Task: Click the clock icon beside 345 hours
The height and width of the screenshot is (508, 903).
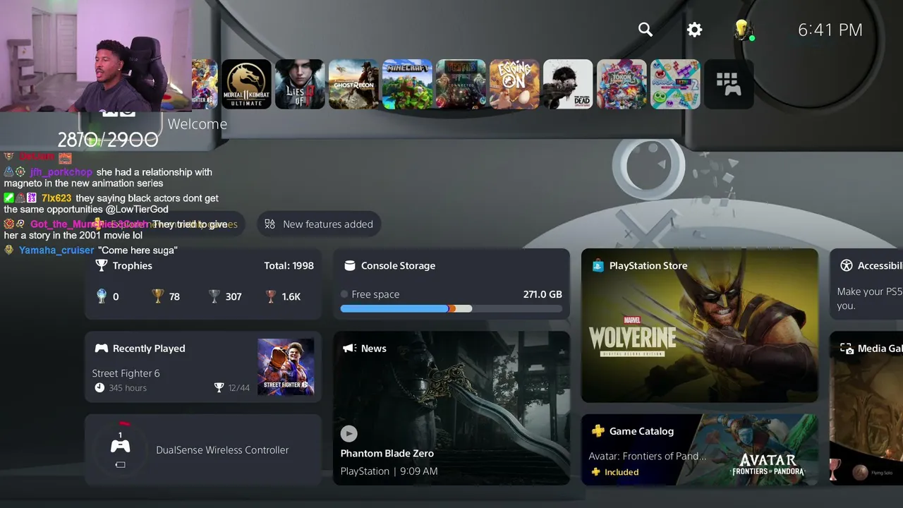Action: 99,387
